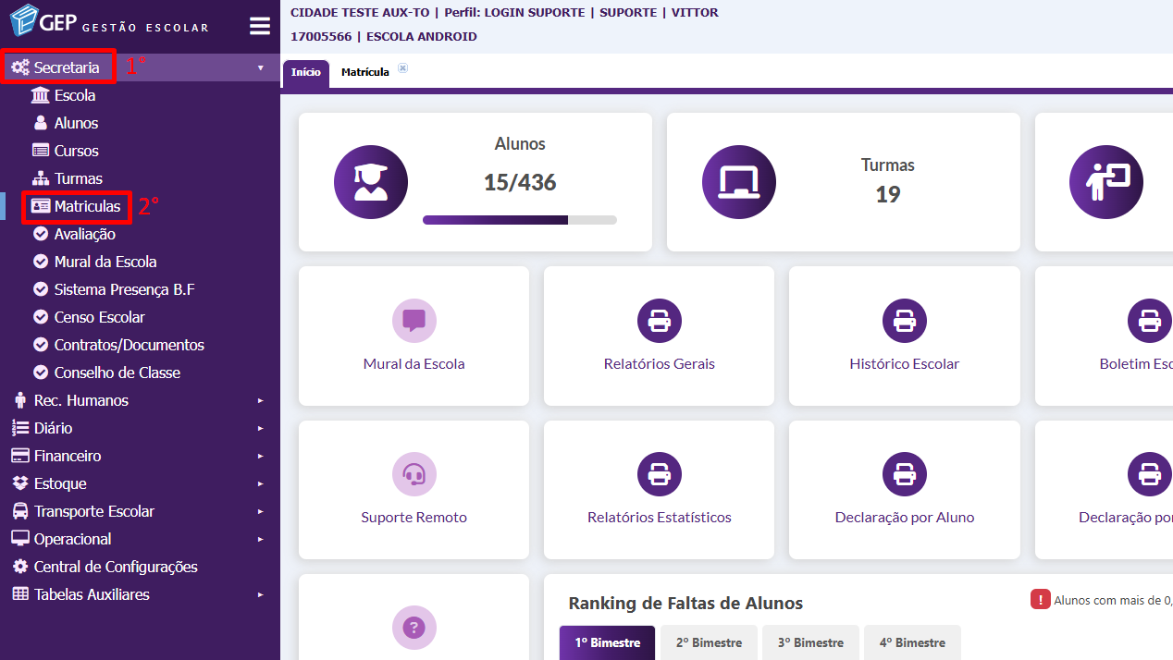
Task: Open Relatórios Gerais printer icon
Action: pos(659,321)
